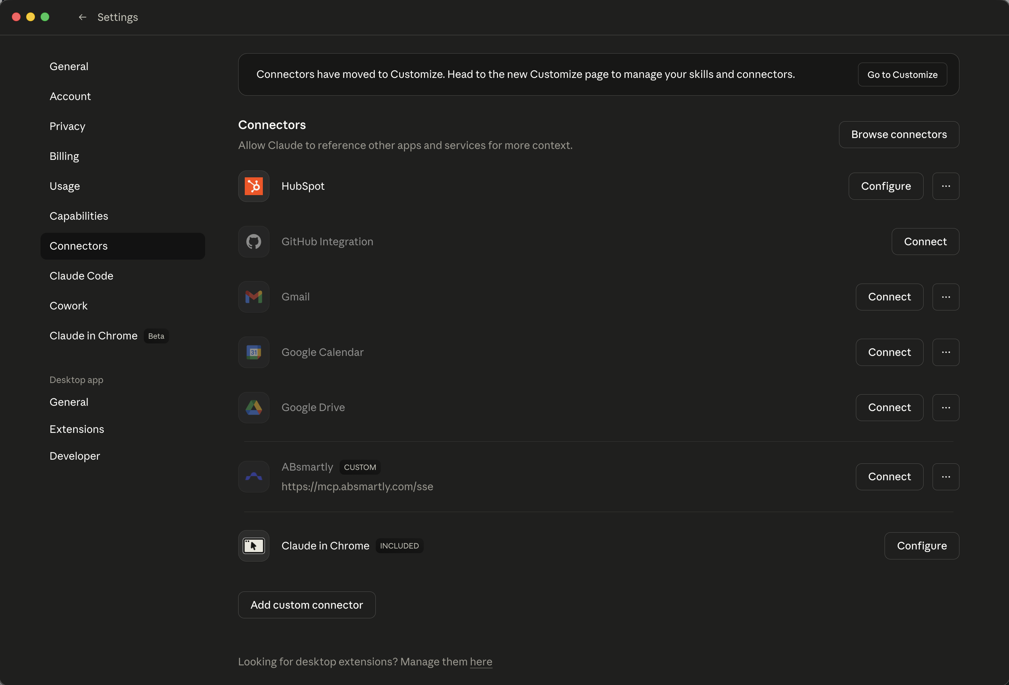Connect the ABsmartly custom connector

pos(889,476)
